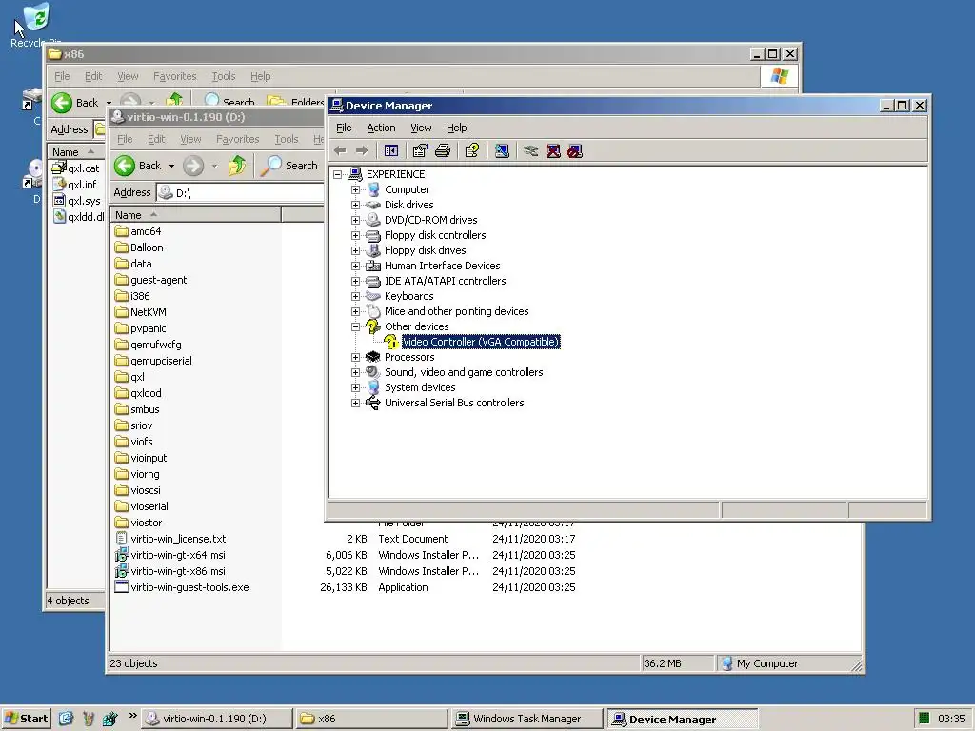The width and height of the screenshot is (975, 731).
Task: Click the Uninstall device toolbar icon
Action: (553, 150)
